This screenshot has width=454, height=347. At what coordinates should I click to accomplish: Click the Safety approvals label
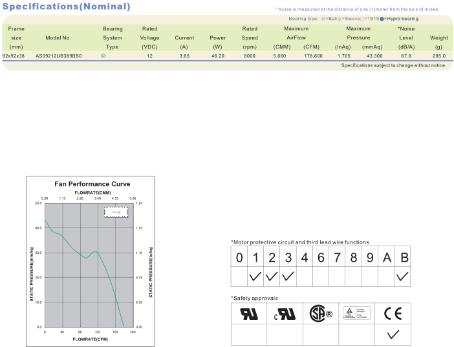pyautogui.click(x=254, y=298)
